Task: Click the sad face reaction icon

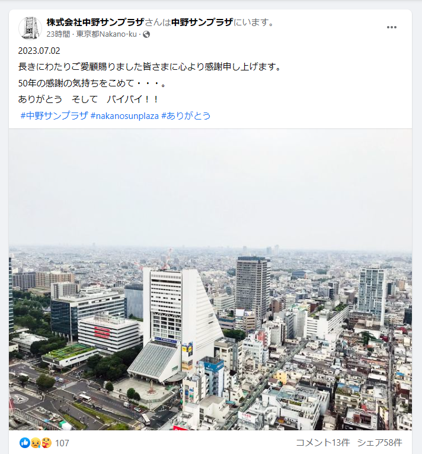Action: tap(36, 443)
